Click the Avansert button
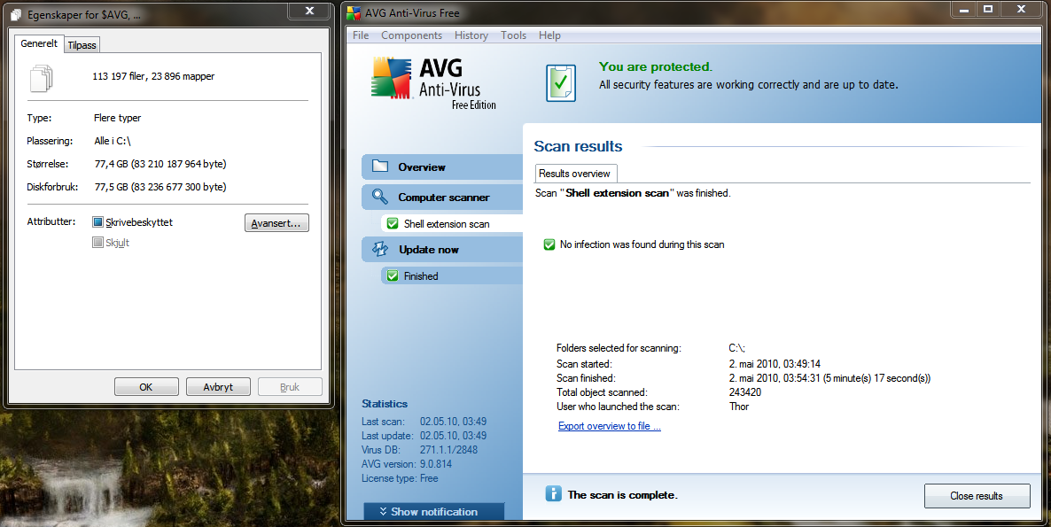This screenshot has height=527, width=1051. pyautogui.click(x=276, y=223)
